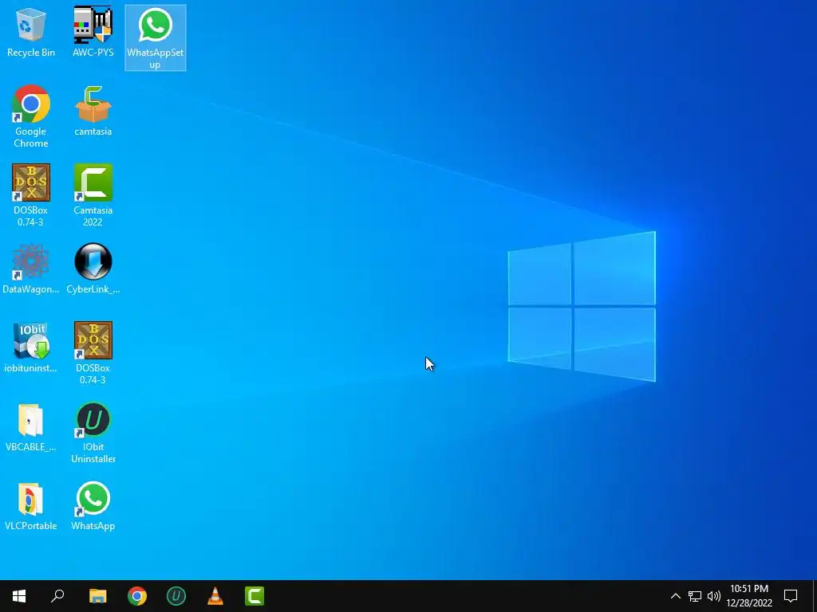Screen dimensions: 817x612
Task: Select the CyberLink downloader icon
Action: [x=93, y=269]
